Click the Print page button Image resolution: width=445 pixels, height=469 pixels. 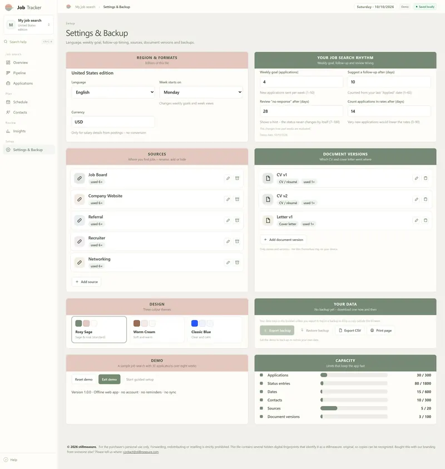[380, 330]
